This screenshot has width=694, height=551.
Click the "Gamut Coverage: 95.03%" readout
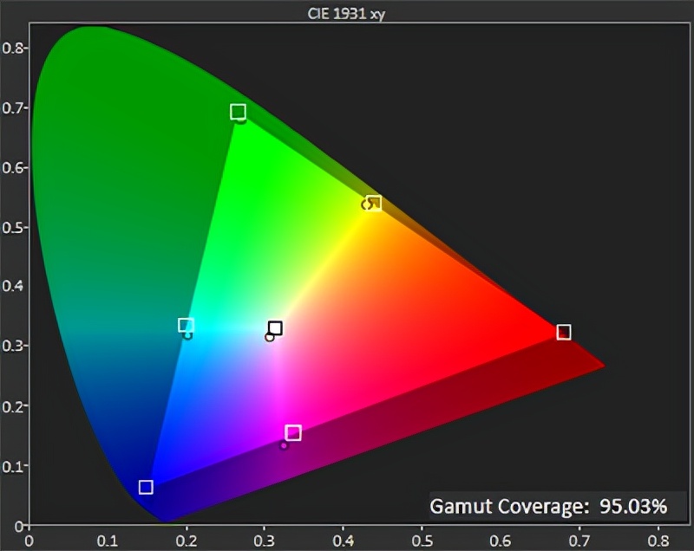(548, 506)
